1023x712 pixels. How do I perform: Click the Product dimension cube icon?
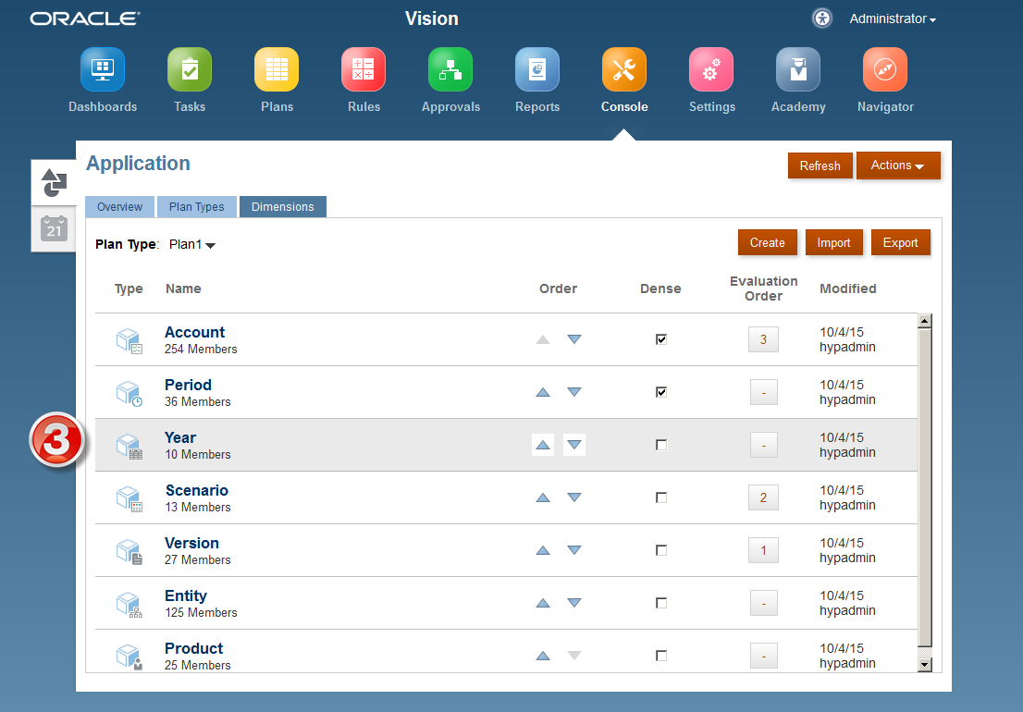(129, 657)
